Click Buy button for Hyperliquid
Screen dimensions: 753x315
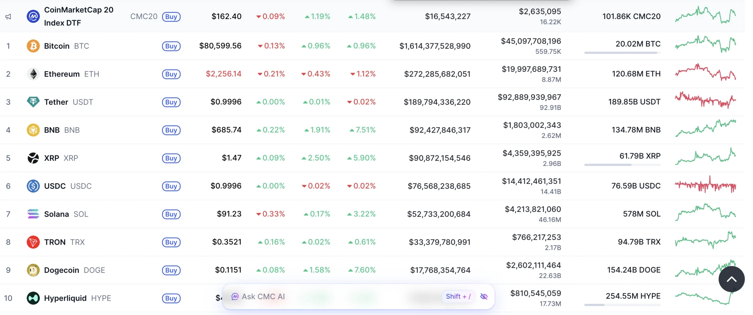pyautogui.click(x=171, y=298)
